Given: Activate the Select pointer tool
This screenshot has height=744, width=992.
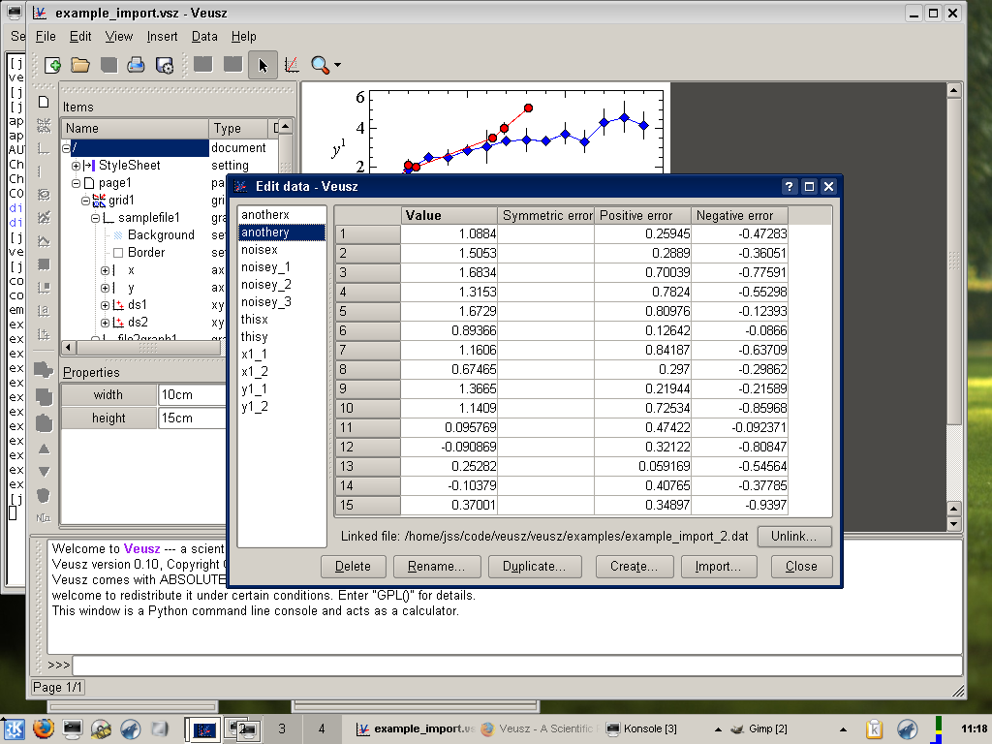Looking at the screenshot, I should (x=263, y=65).
